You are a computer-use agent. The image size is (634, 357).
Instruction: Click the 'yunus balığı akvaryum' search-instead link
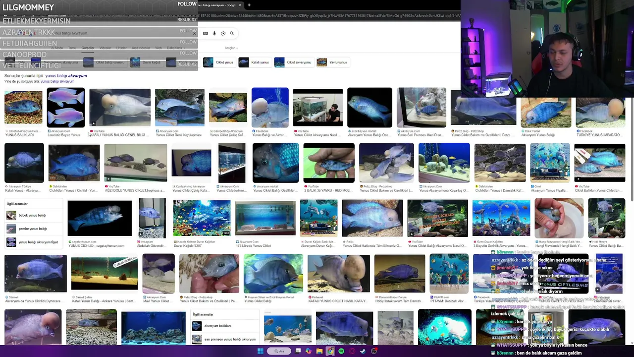(x=57, y=81)
